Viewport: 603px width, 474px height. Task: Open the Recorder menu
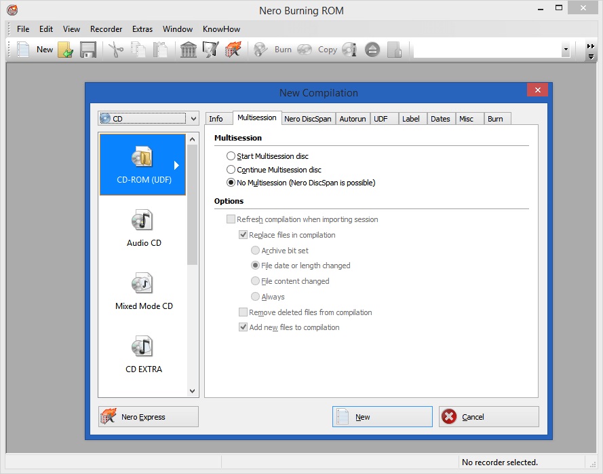pos(106,29)
